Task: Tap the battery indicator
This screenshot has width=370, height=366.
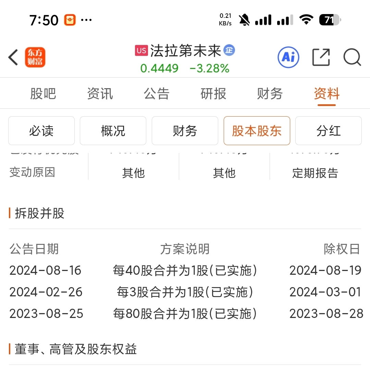Action: pyautogui.click(x=330, y=20)
